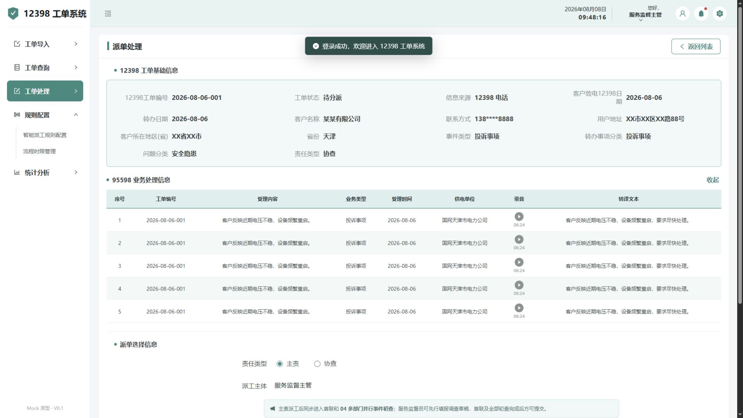Expand the 工单处理 menu arrow
Screen dimensions: 743x418
(76, 91)
